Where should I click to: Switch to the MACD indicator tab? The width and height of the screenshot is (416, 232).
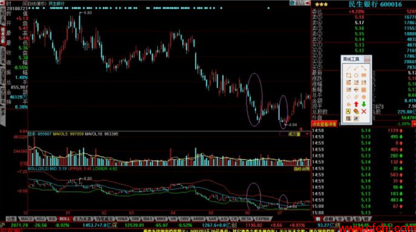(26, 219)
